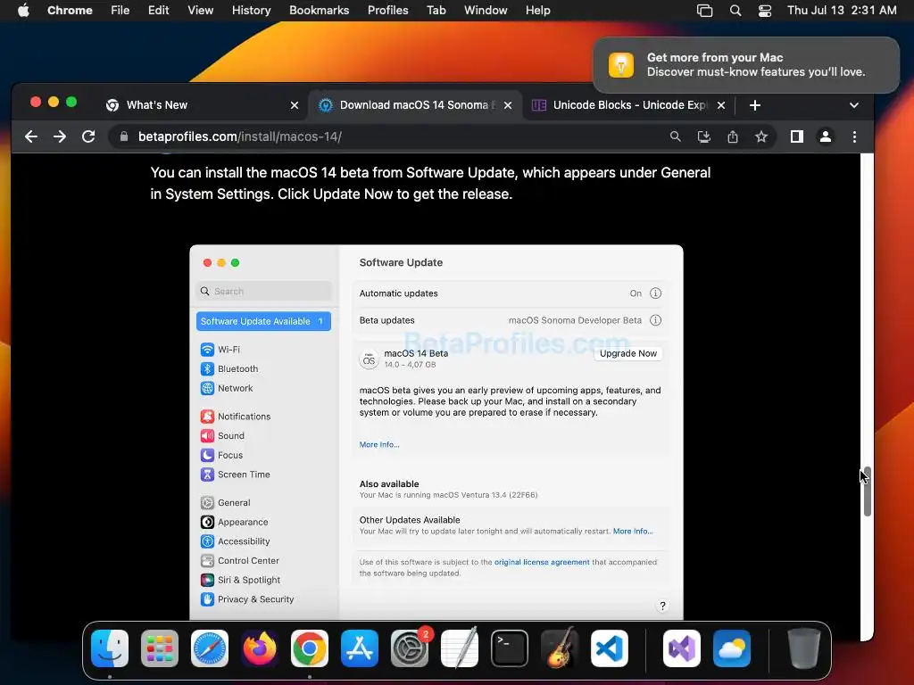Open Chrome side panel icon

tap(797, 136)
